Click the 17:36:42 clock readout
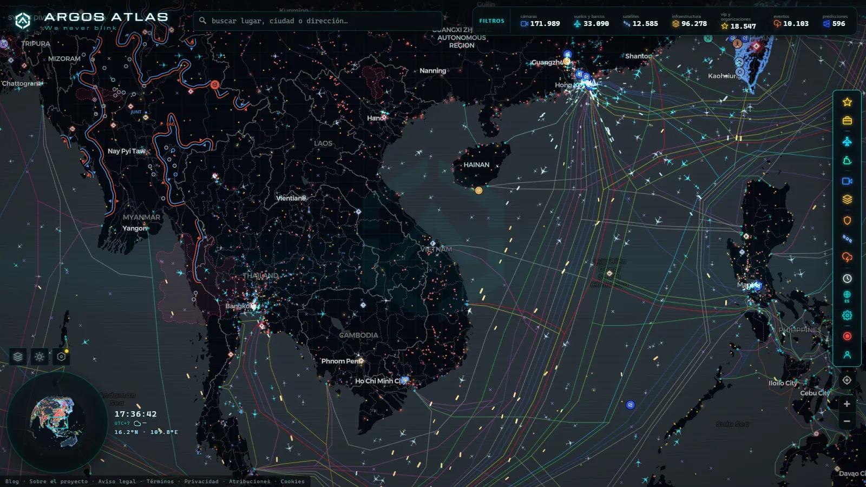866x487 pixels. (135, 414)
